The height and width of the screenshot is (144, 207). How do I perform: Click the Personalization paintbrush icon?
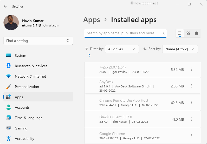pos(9,87)
